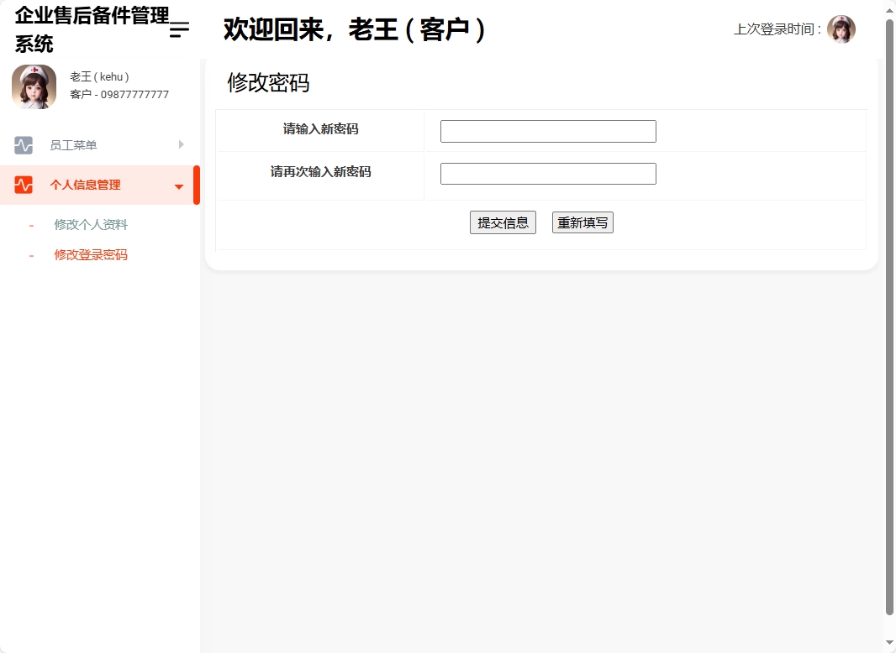Click the chevron arrow beside 员工菜单

tap(180, 144)
